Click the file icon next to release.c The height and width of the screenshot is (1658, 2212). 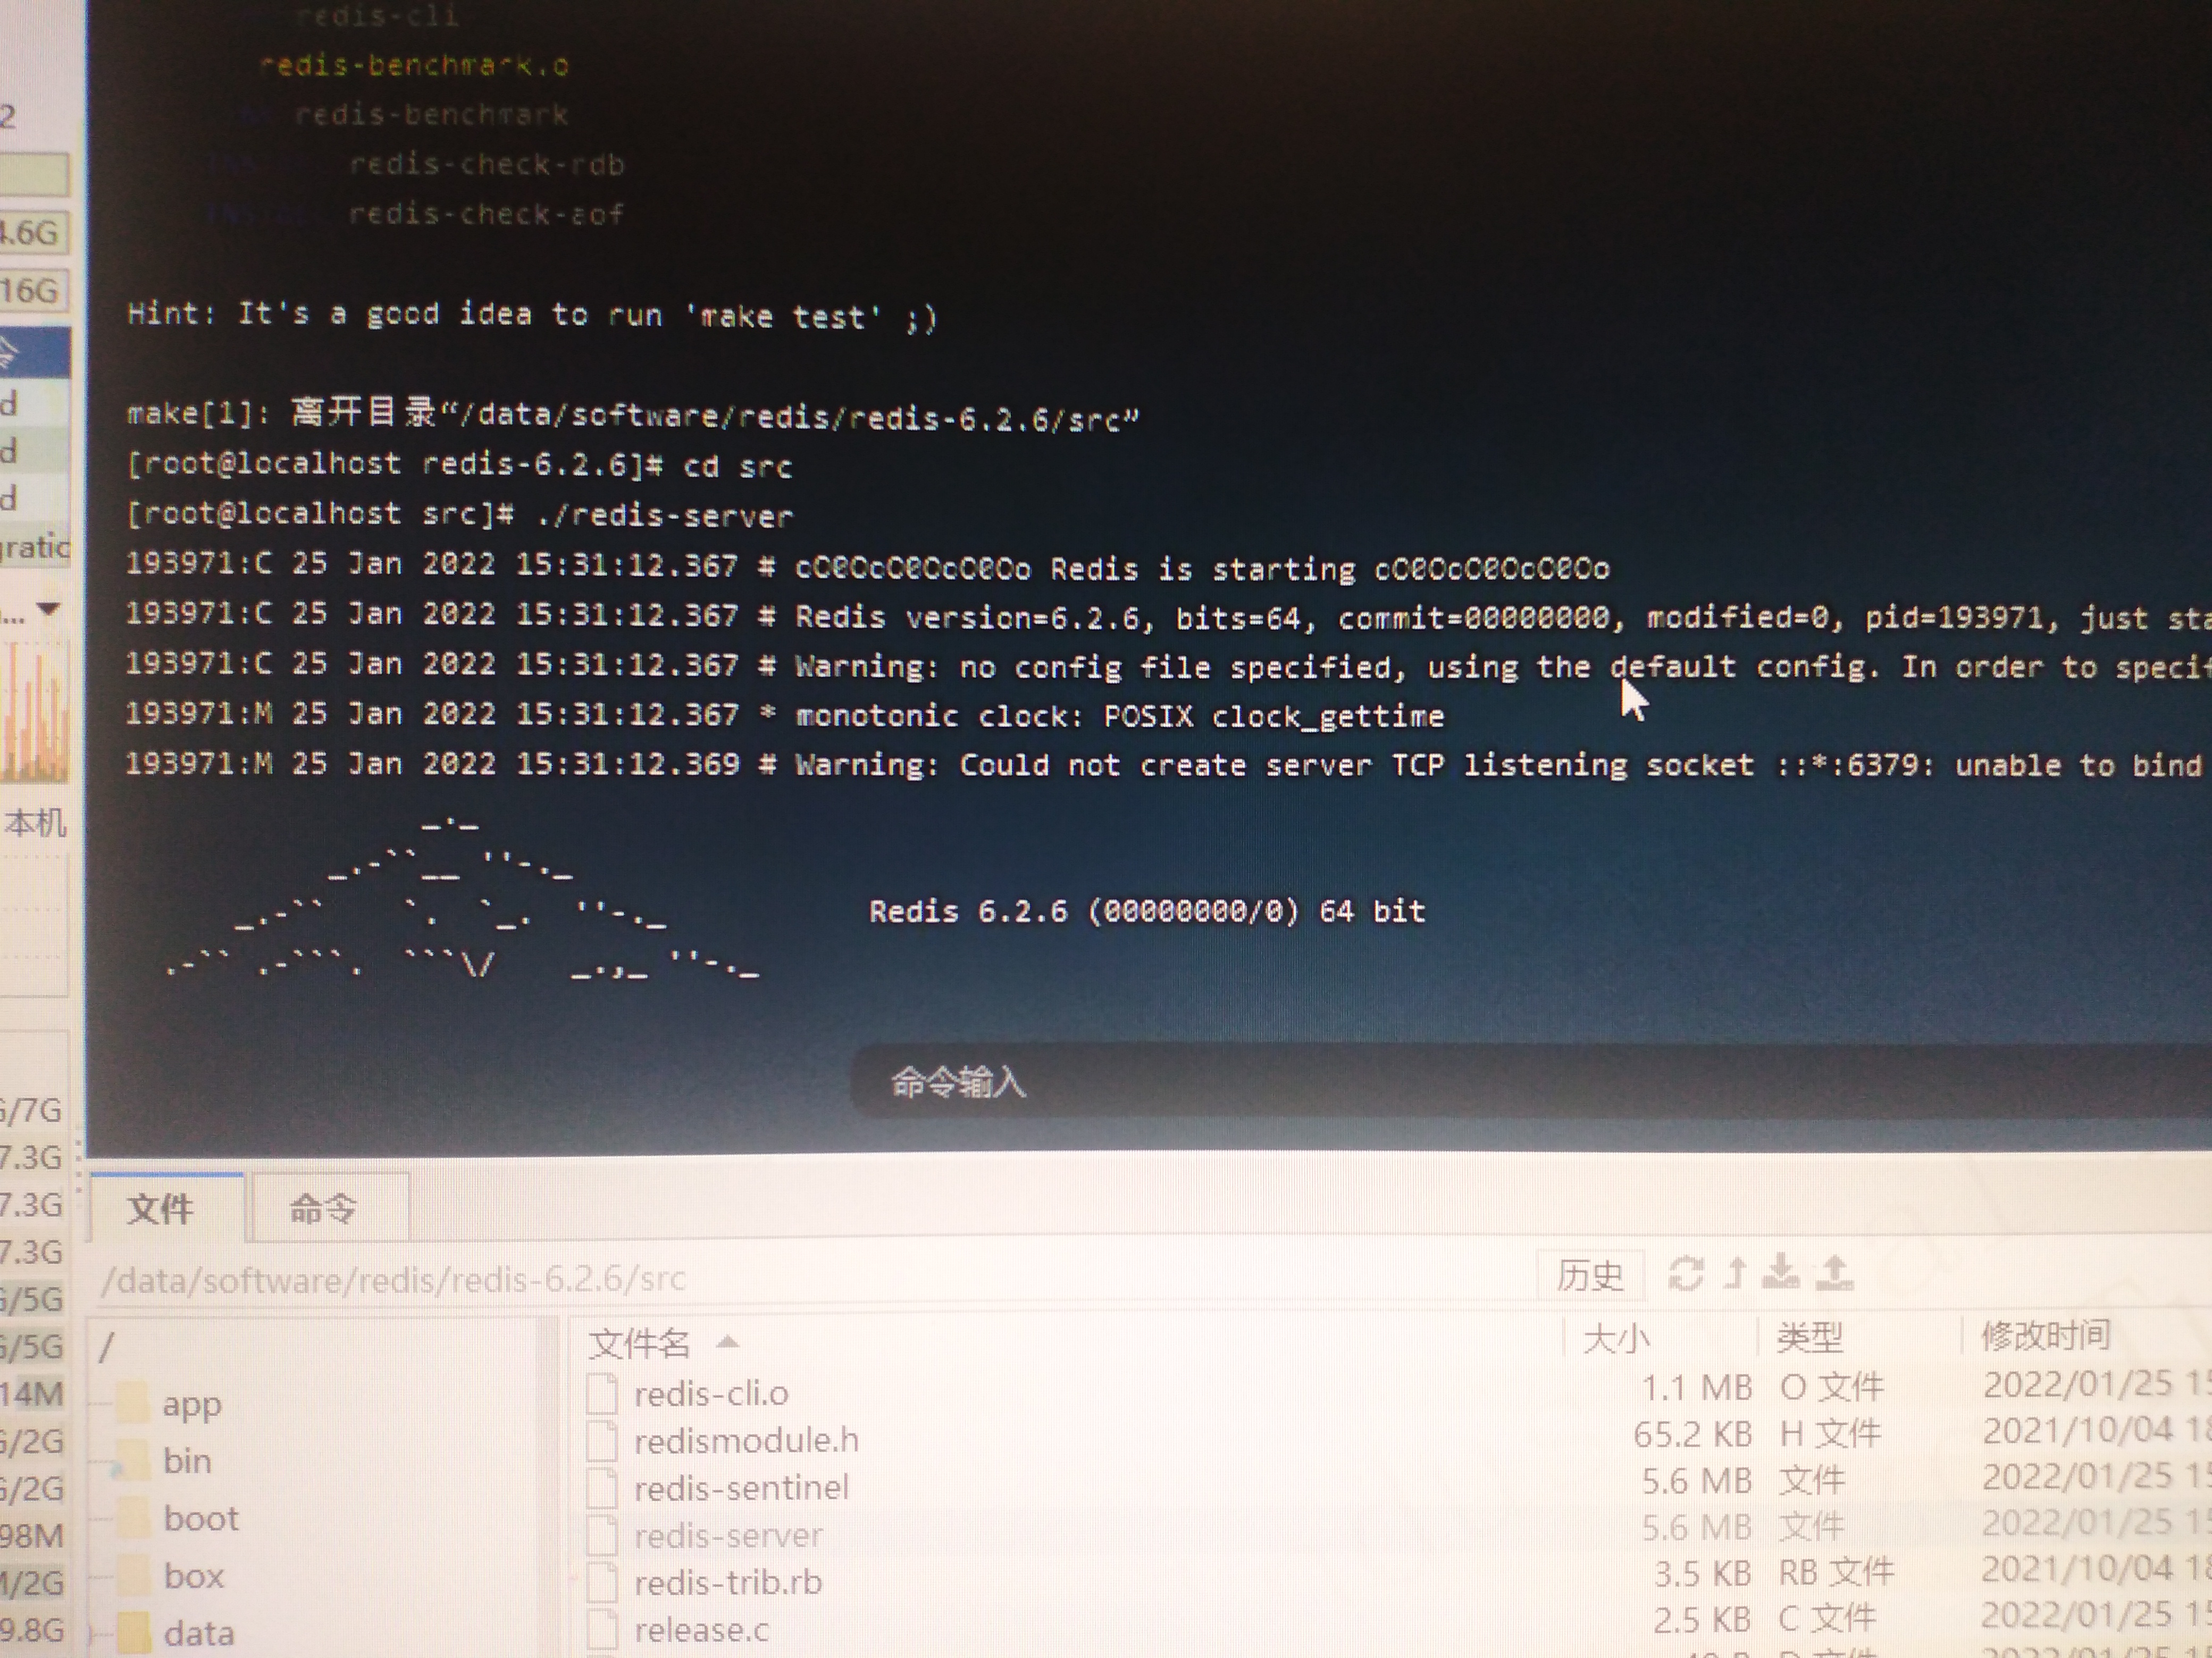[601, 1629]
